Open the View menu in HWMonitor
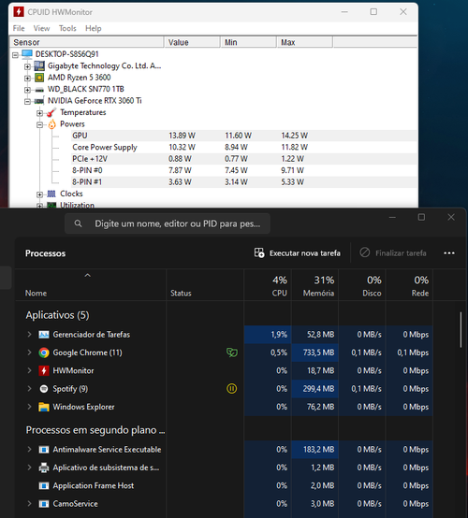 [41, 28]
